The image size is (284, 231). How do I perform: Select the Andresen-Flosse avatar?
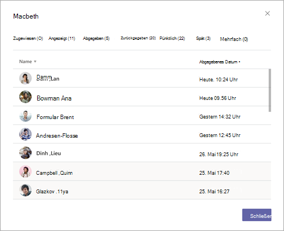tap(25, 134)
